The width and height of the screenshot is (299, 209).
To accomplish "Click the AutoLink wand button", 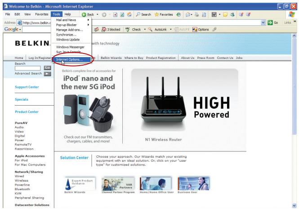I will (157, 29).
